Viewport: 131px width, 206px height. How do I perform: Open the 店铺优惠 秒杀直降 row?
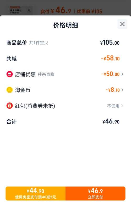pyautogui.click(x=65, y=74)
